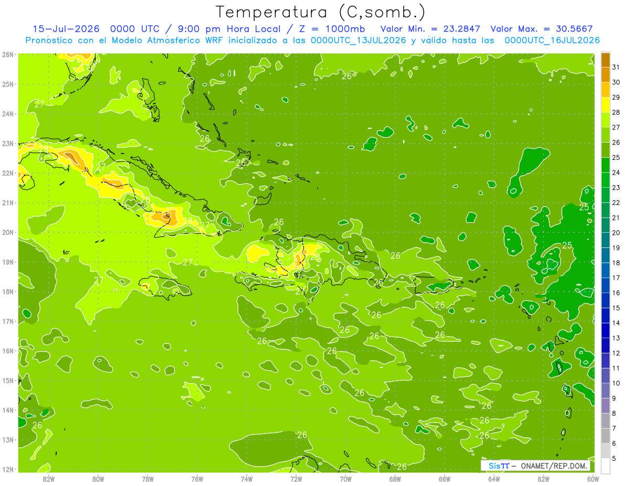The height and width of the screenshot is (486, 630).
Task: Pick the dark orange swatch atop the colorbar
Action: click(x=605, y=60)
